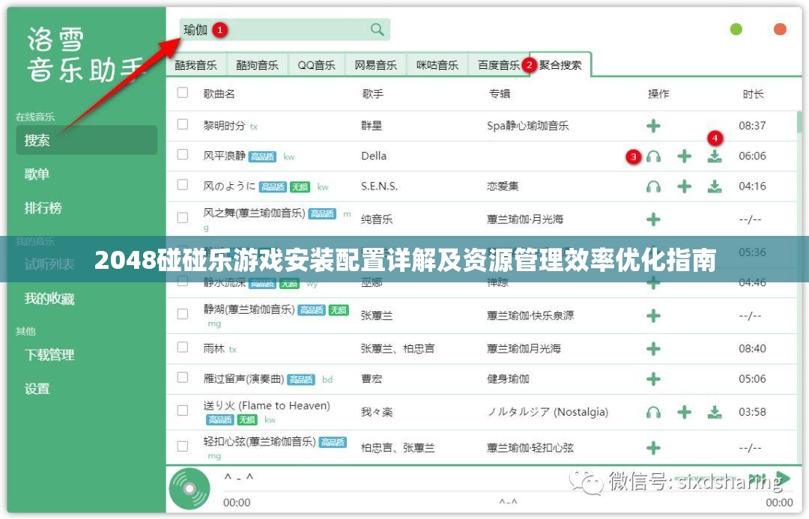Check the box for 轻扣心弦
The height and width of the screenshot is (519, 809).
click(183, 446)
